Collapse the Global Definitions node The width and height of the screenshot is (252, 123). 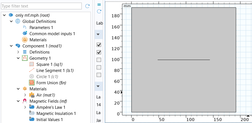[x=11, y=21]
